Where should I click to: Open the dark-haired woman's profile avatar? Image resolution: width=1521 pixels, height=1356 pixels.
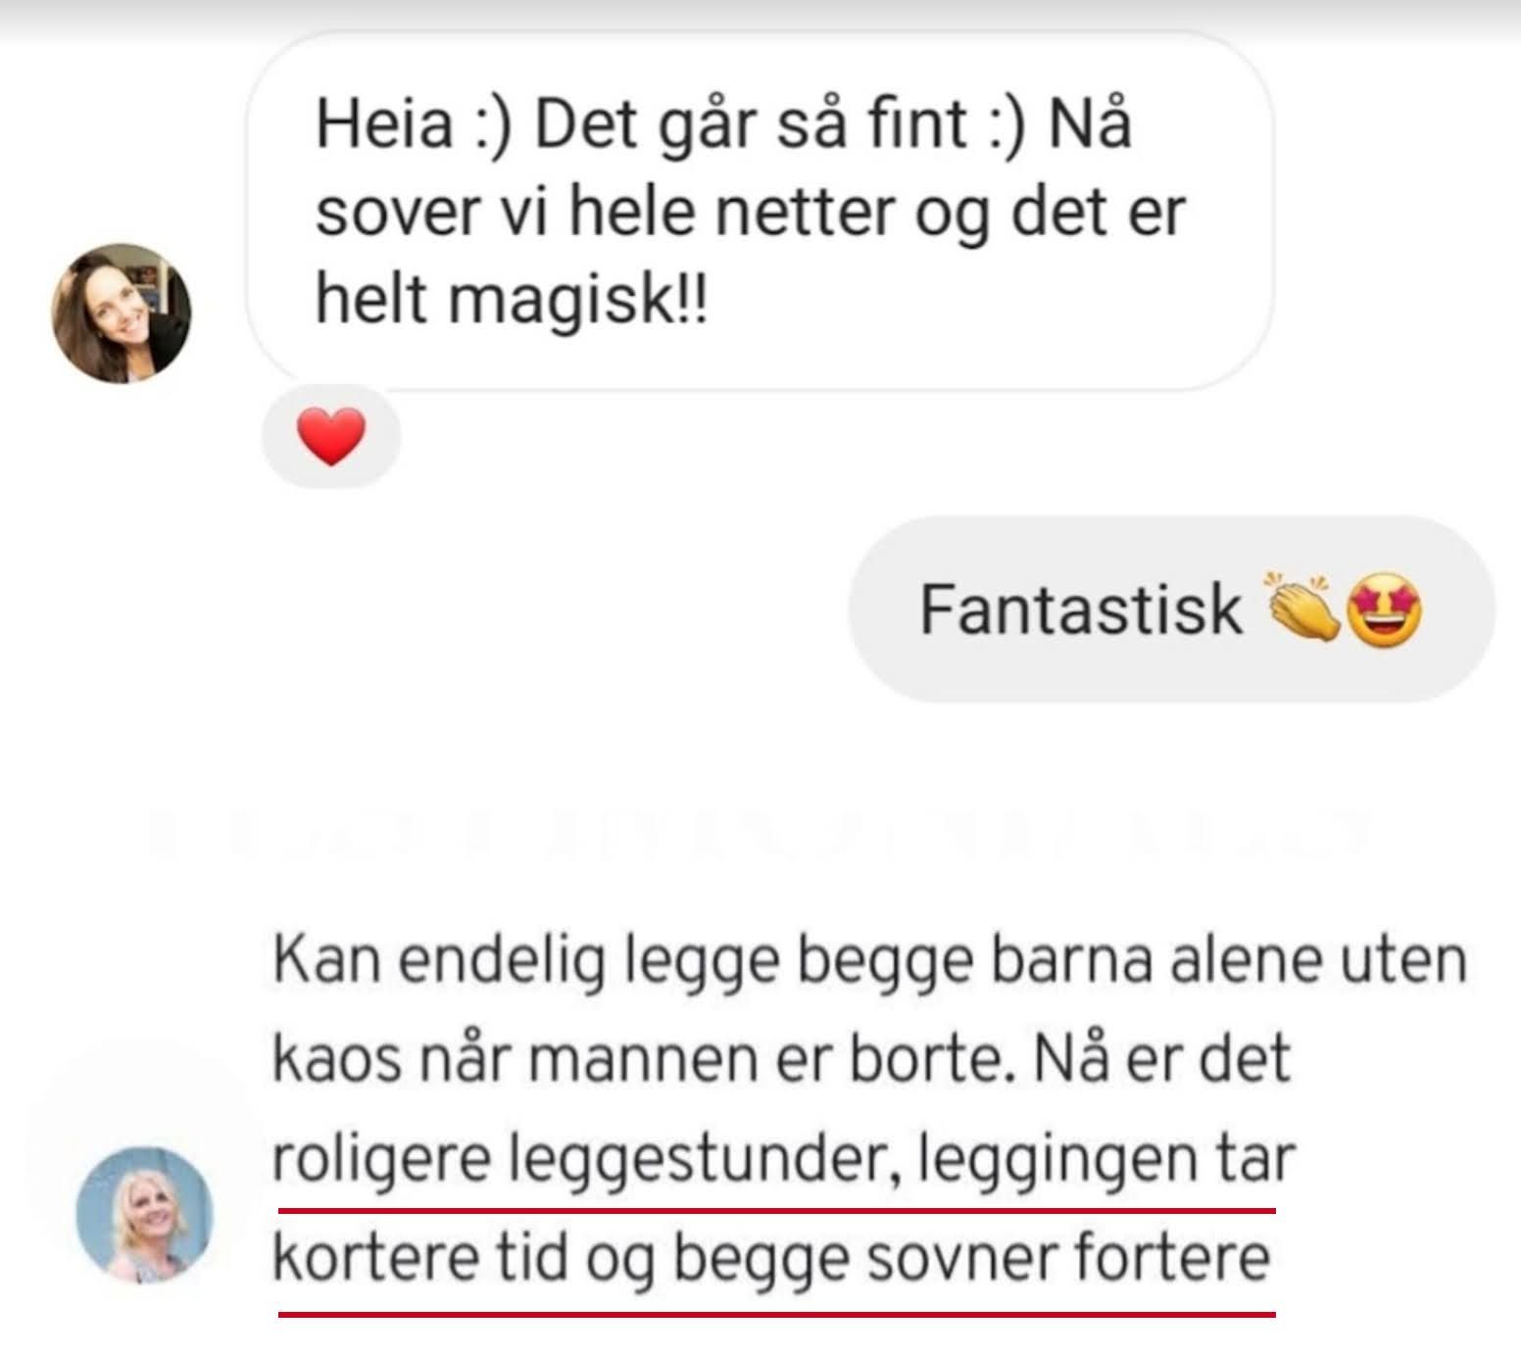click(x=122, y=314)
